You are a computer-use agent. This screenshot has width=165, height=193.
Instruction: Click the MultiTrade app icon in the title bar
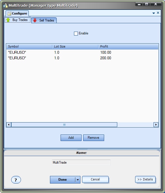coord(5,5)
